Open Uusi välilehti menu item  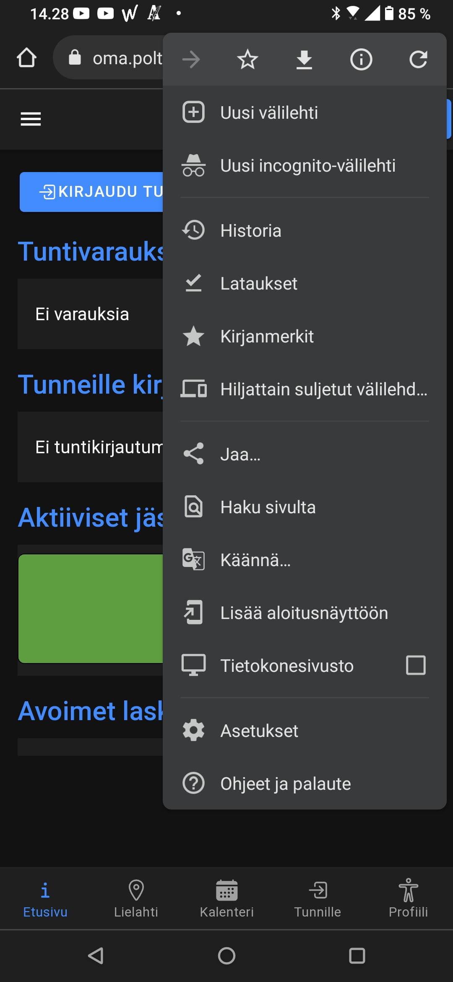click(269, 112)
